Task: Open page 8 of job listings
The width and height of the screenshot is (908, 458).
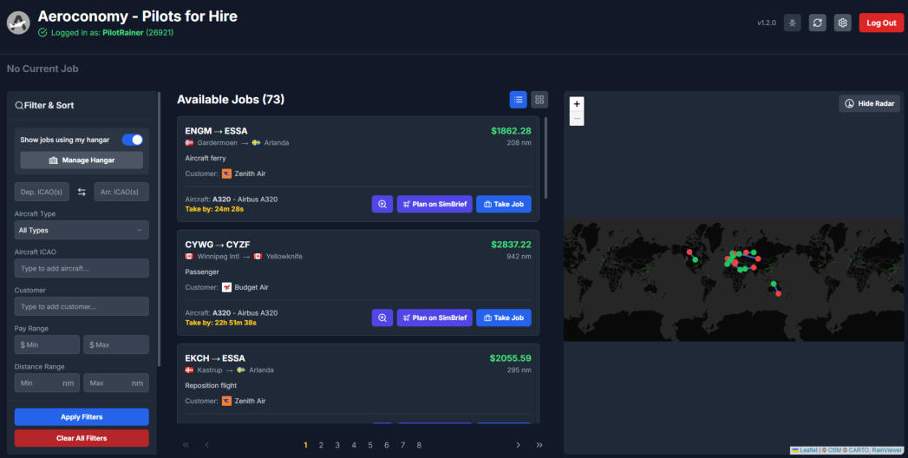Action: click(419, 445)
